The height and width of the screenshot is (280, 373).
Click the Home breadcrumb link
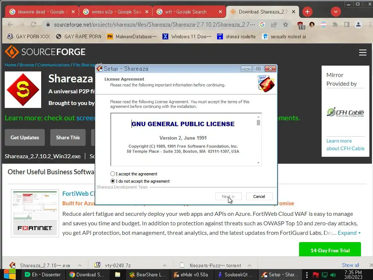(11, 65)
